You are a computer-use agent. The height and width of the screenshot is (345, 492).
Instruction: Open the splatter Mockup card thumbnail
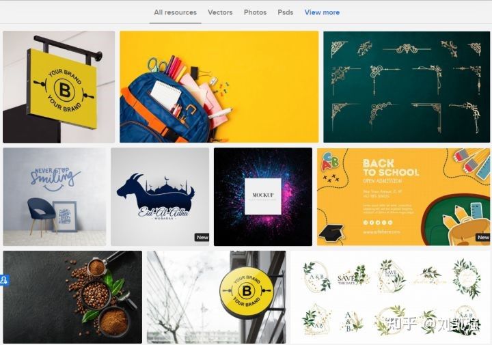coord(263,197)
